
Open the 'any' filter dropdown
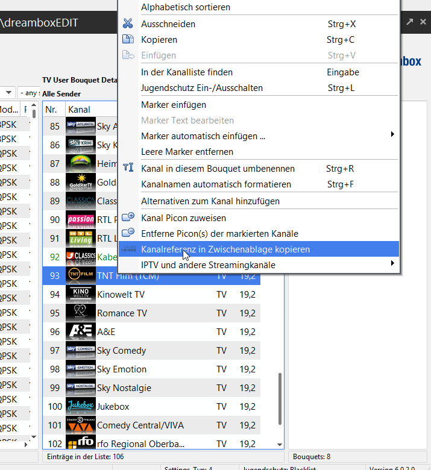[x=29, y=93]
